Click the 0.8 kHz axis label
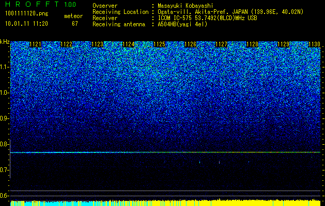The height and width of the screenshot is (206, 325). [x=4, y=144]
